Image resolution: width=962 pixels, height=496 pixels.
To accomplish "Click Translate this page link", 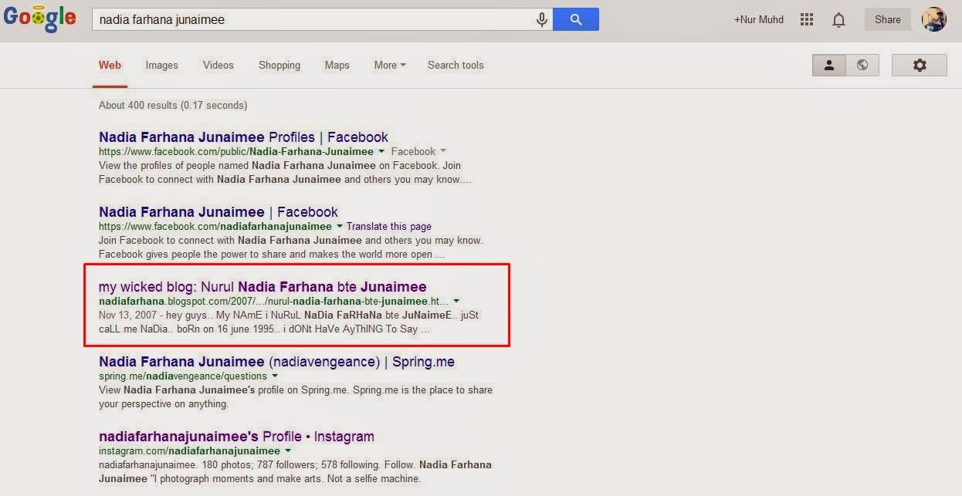I will point(388,227).
